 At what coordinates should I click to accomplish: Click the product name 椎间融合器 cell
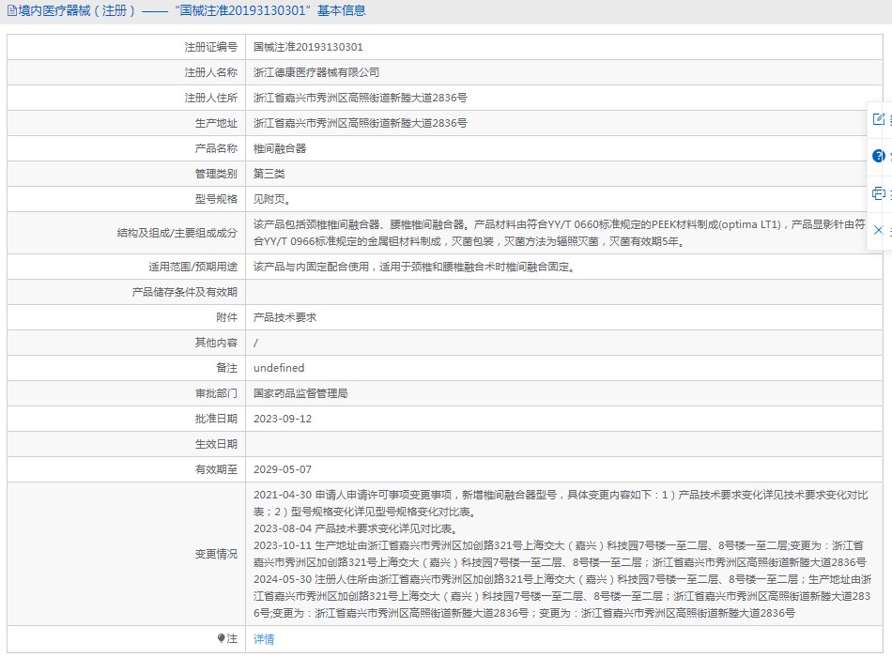[280, 148]
